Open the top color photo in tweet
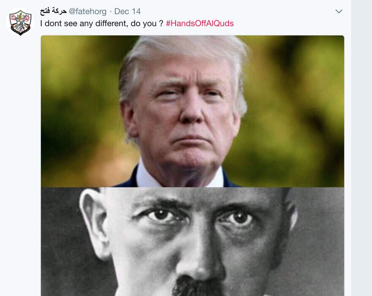The height and width of the screenshot is (296, 372). pos(192,111)
